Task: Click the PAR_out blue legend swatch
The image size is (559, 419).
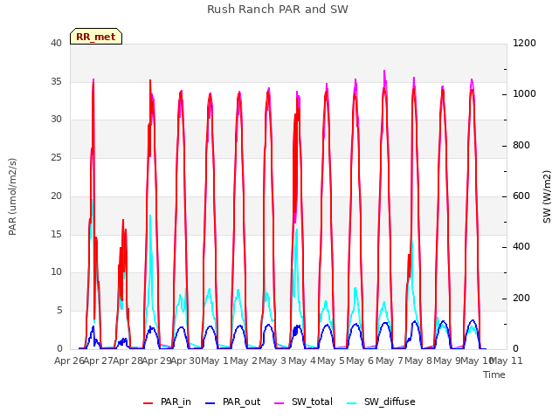Action: click(210, 403)
